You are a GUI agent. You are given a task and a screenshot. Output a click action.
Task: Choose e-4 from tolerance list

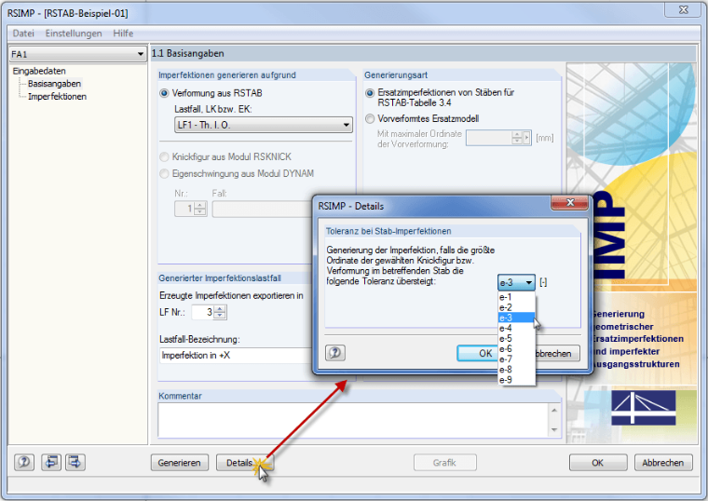point(516,328)
